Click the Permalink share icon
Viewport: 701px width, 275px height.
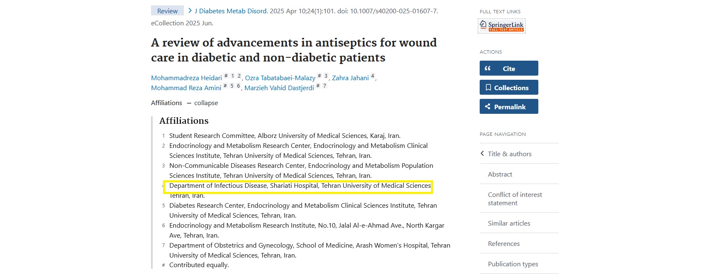[x=488, y=107]
